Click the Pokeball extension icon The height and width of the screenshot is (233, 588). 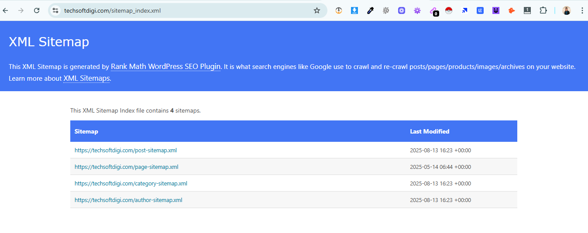tap(449, 10)
